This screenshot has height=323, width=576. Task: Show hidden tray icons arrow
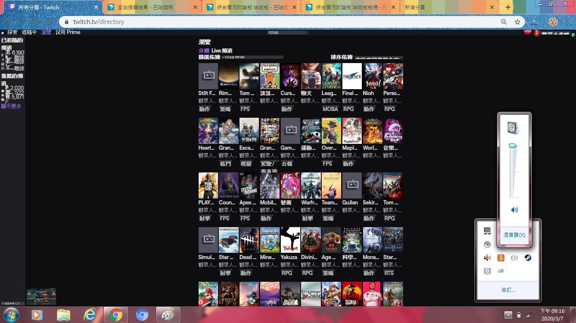[x=508, y=315]
